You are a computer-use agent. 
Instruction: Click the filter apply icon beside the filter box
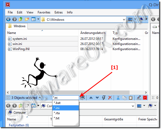coord(83,98)
